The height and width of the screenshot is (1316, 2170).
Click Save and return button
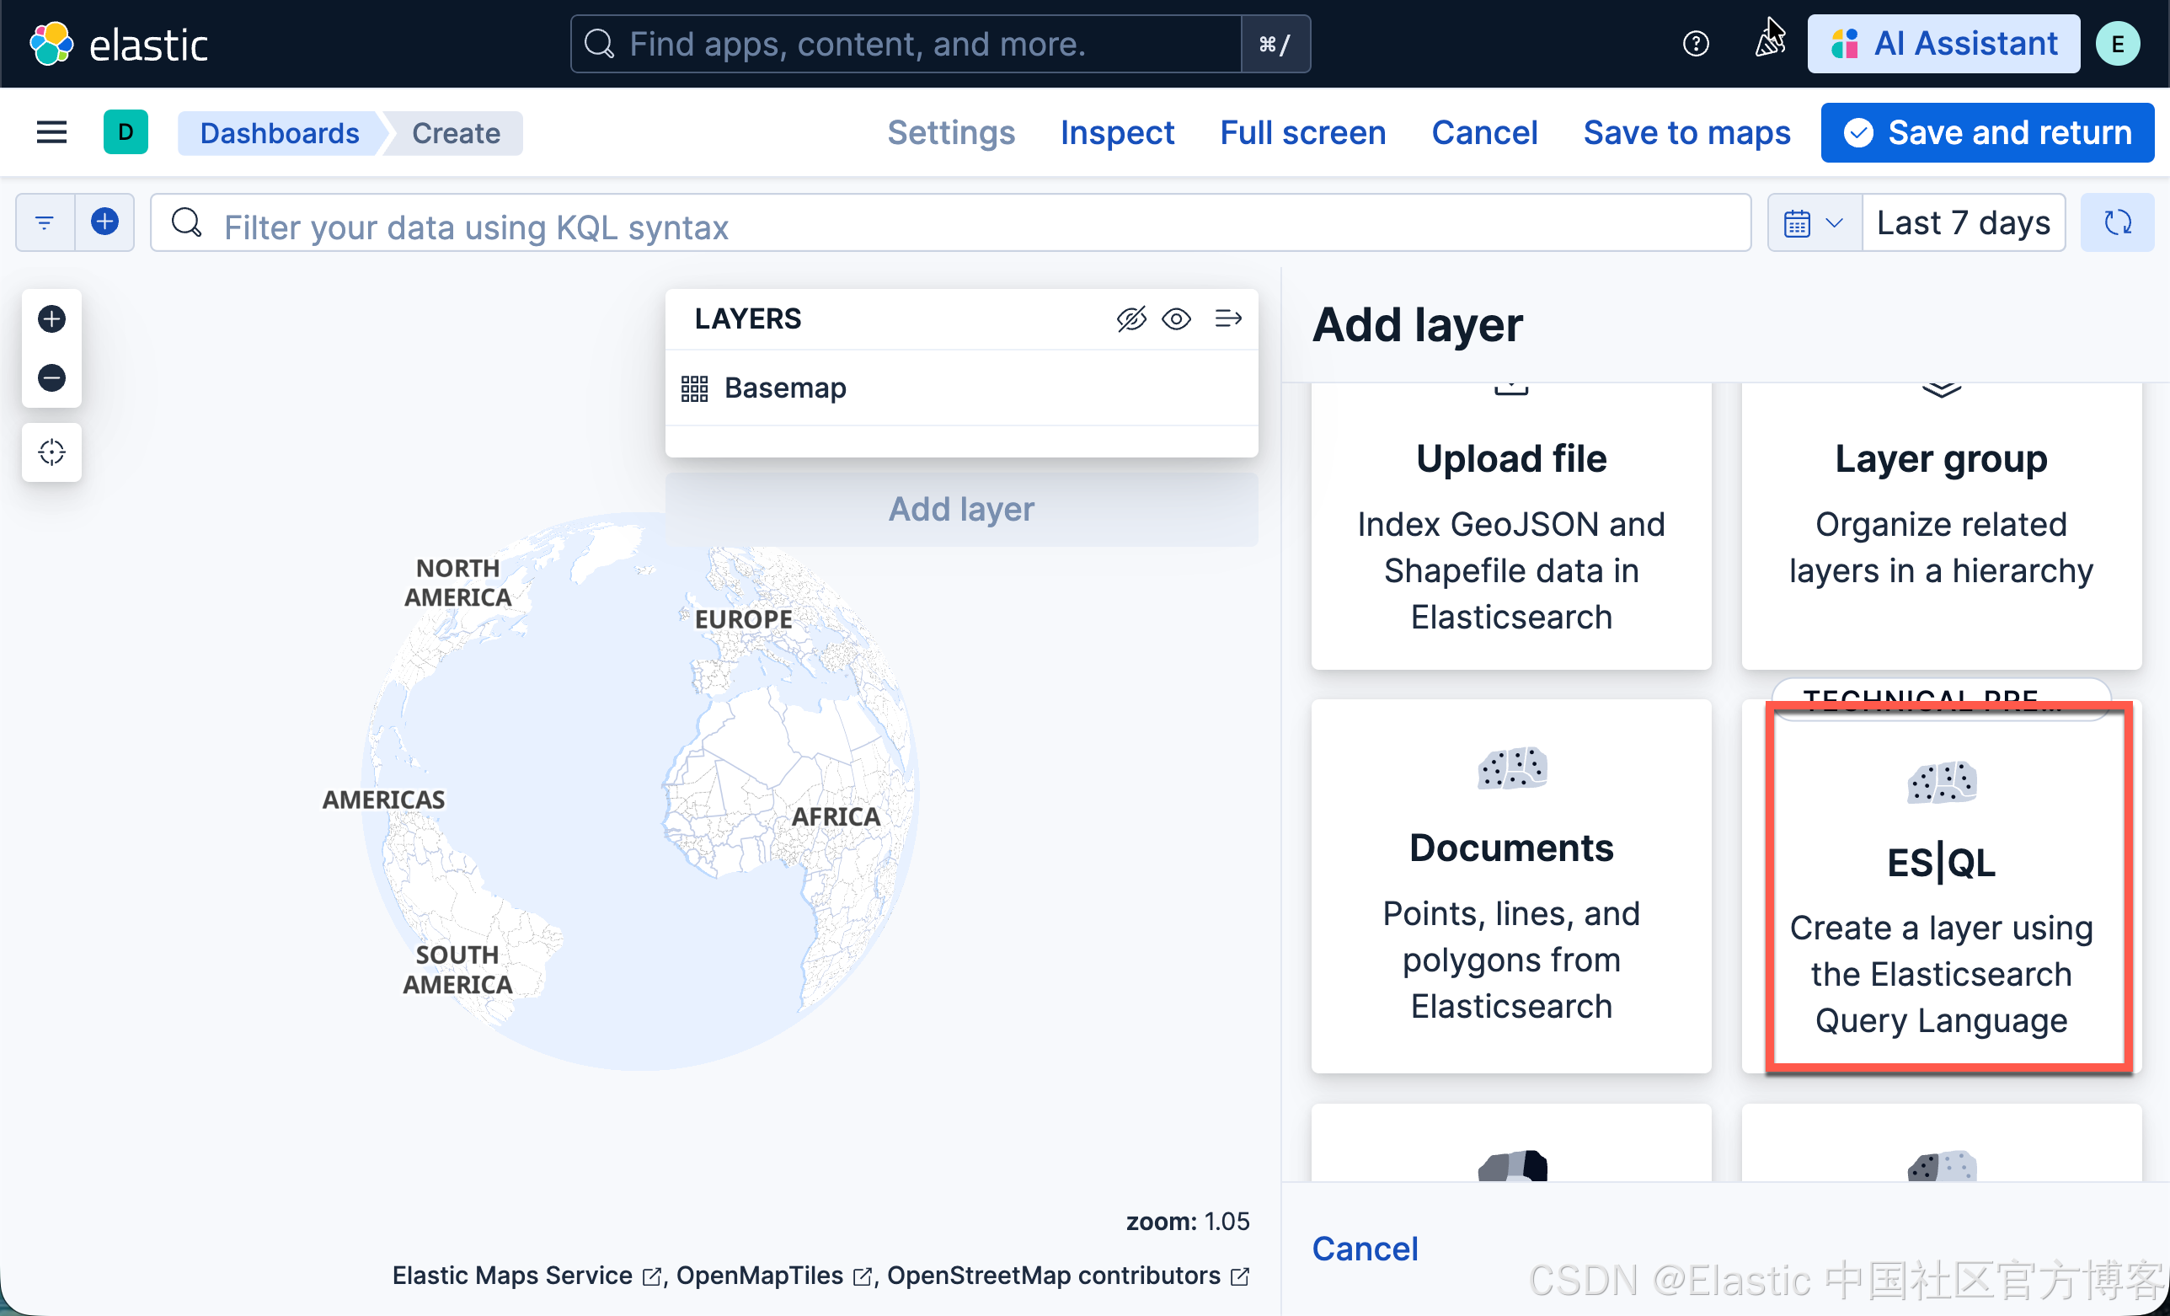(x=1987, y=133)
